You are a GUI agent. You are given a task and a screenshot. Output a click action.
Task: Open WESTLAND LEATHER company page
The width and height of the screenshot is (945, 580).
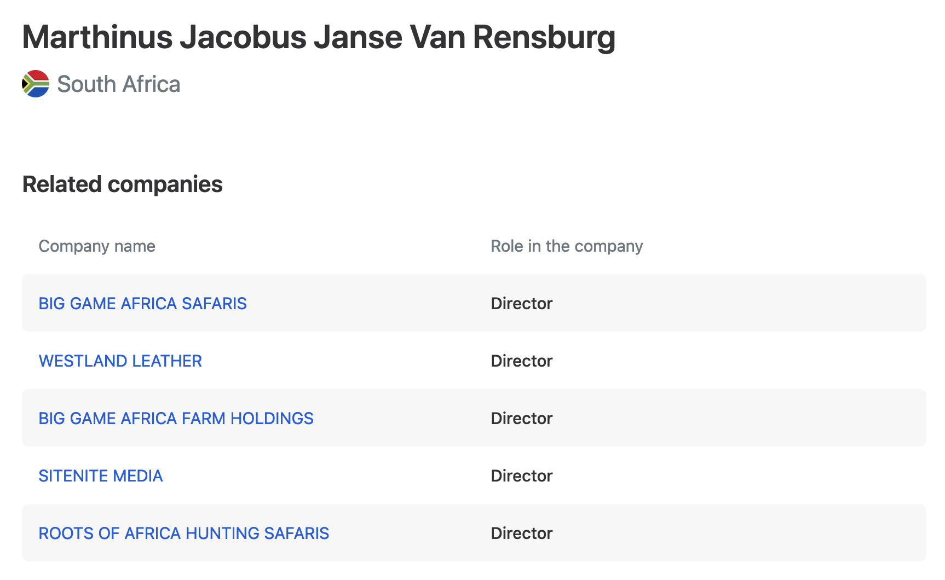[x=120, y=361]
